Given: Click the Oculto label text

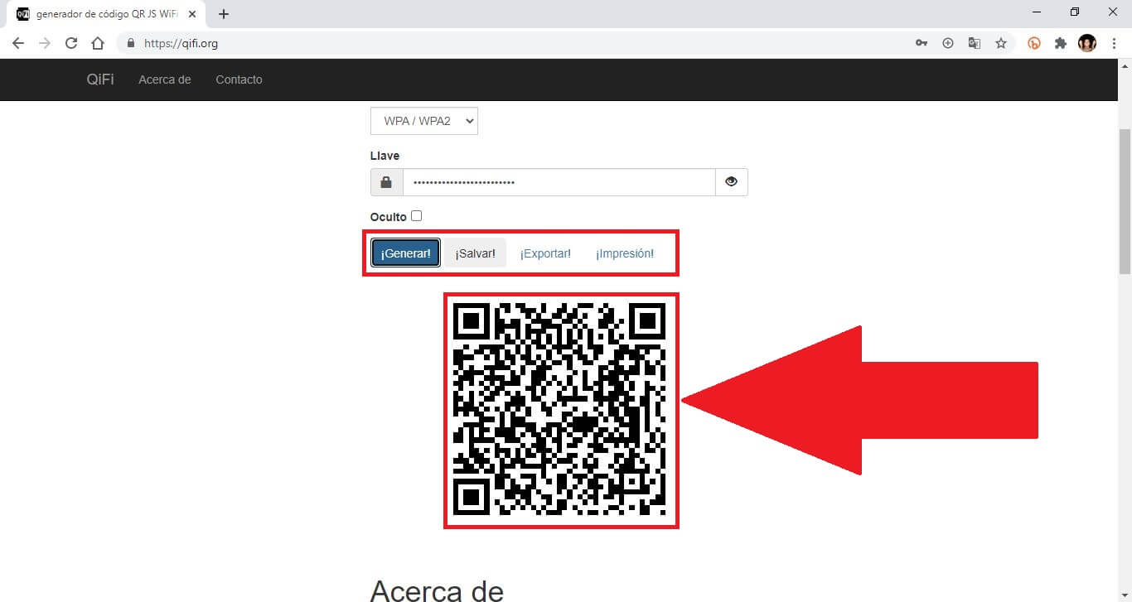Looking at the screenshot, I should click(389, 217).
